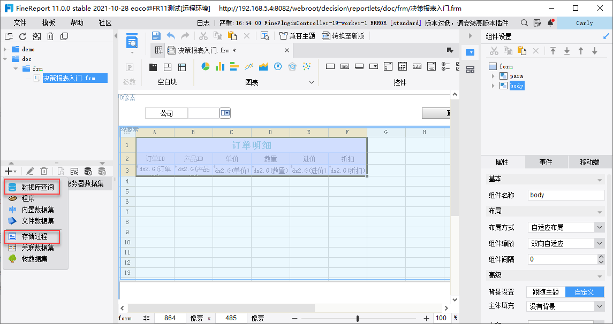The height and width of the screenshot is (324, 613).
Task: Select 跟随主题 background option
Action: pyautogui.click(x=546, y=292)
